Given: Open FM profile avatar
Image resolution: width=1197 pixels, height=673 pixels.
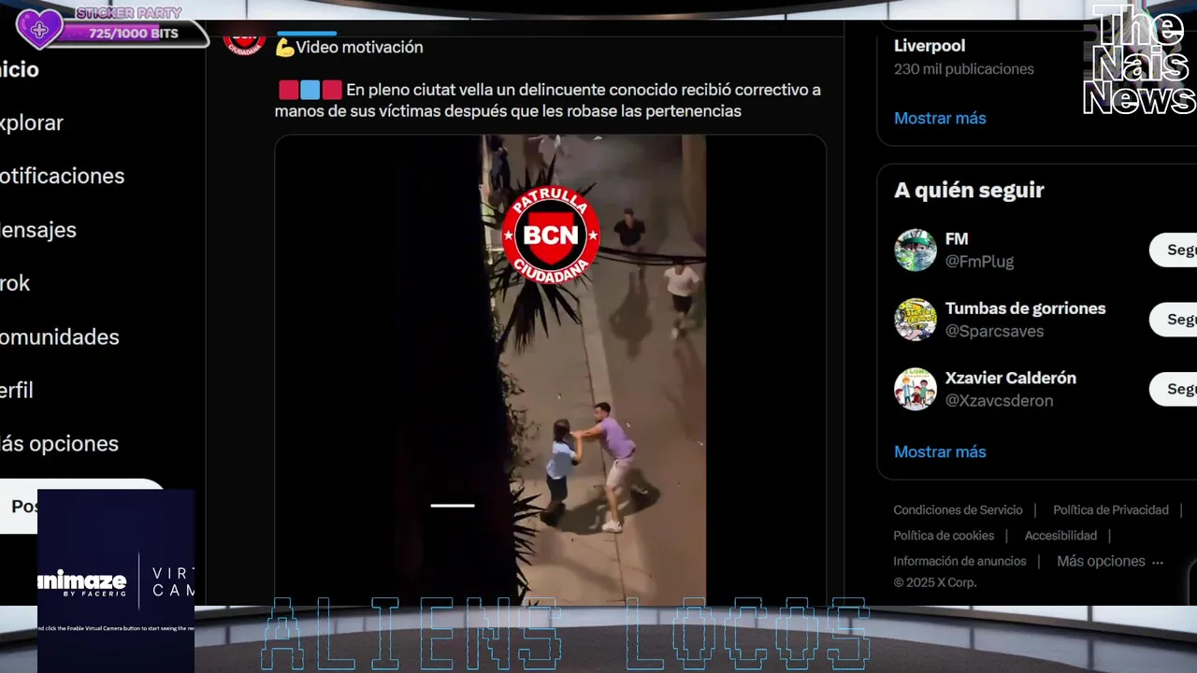Looking at the screenshot, I should click(x=916, y=250).
